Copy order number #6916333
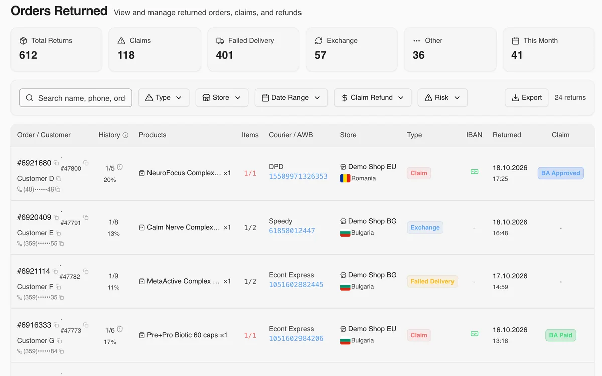This screenshot has width=602, height=376. click(x=56, y=326)
